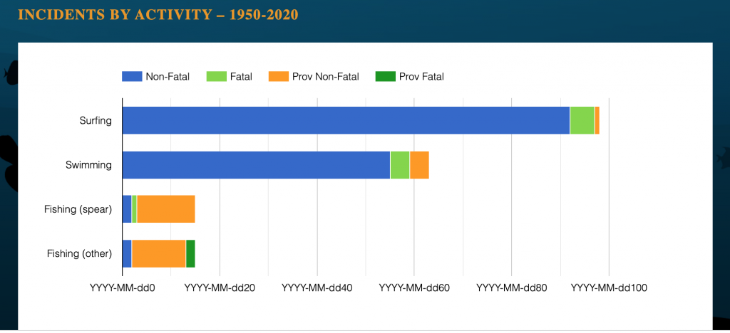The height and width of the screenshot is (333, 730).
Task: Click the Swimming category axis label
Action: pyautogui.click(x=88, y=165)
